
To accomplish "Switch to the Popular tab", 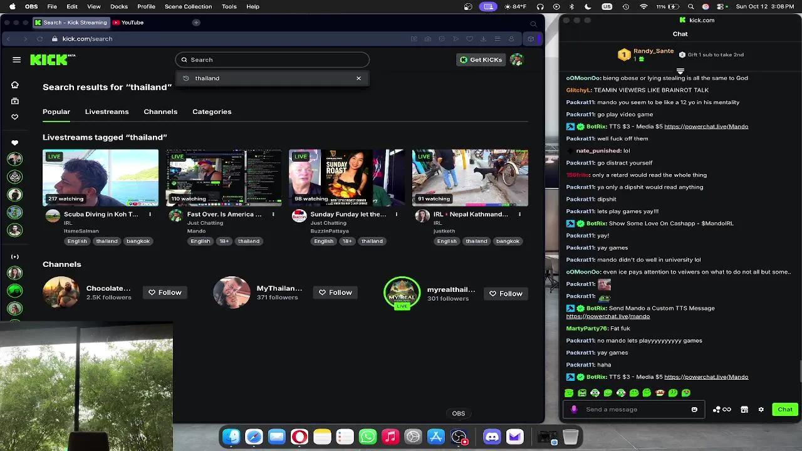I will tap(56, 111).
